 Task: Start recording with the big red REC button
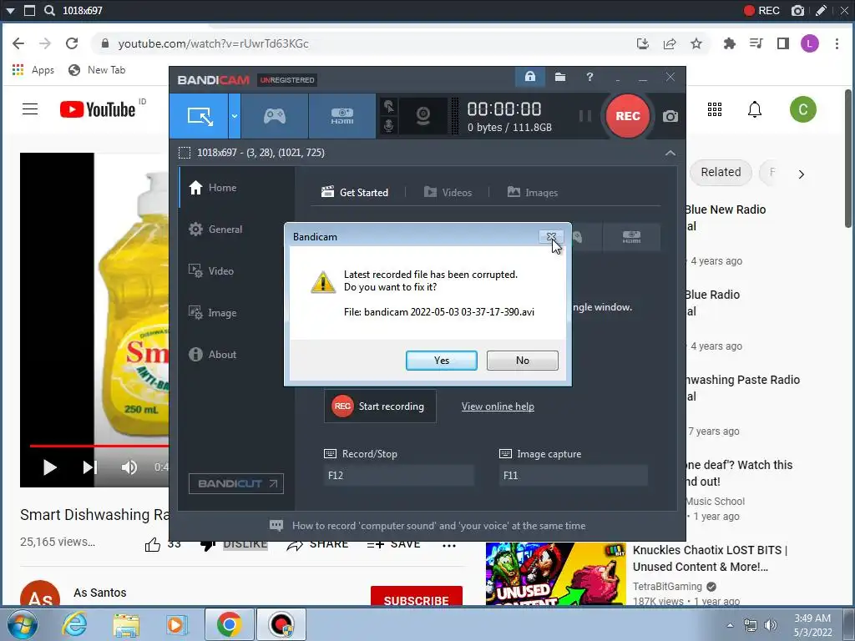click(x=628, y=116)
